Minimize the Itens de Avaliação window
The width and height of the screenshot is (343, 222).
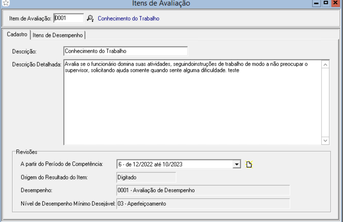click(317, 3)
